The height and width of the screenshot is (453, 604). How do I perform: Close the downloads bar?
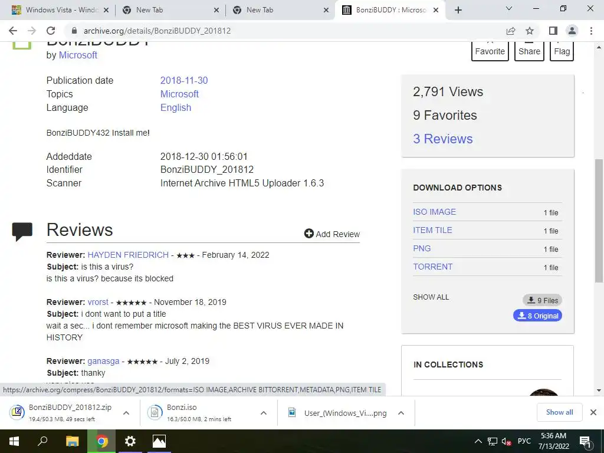pyautogui.click(x=593, y=412)
